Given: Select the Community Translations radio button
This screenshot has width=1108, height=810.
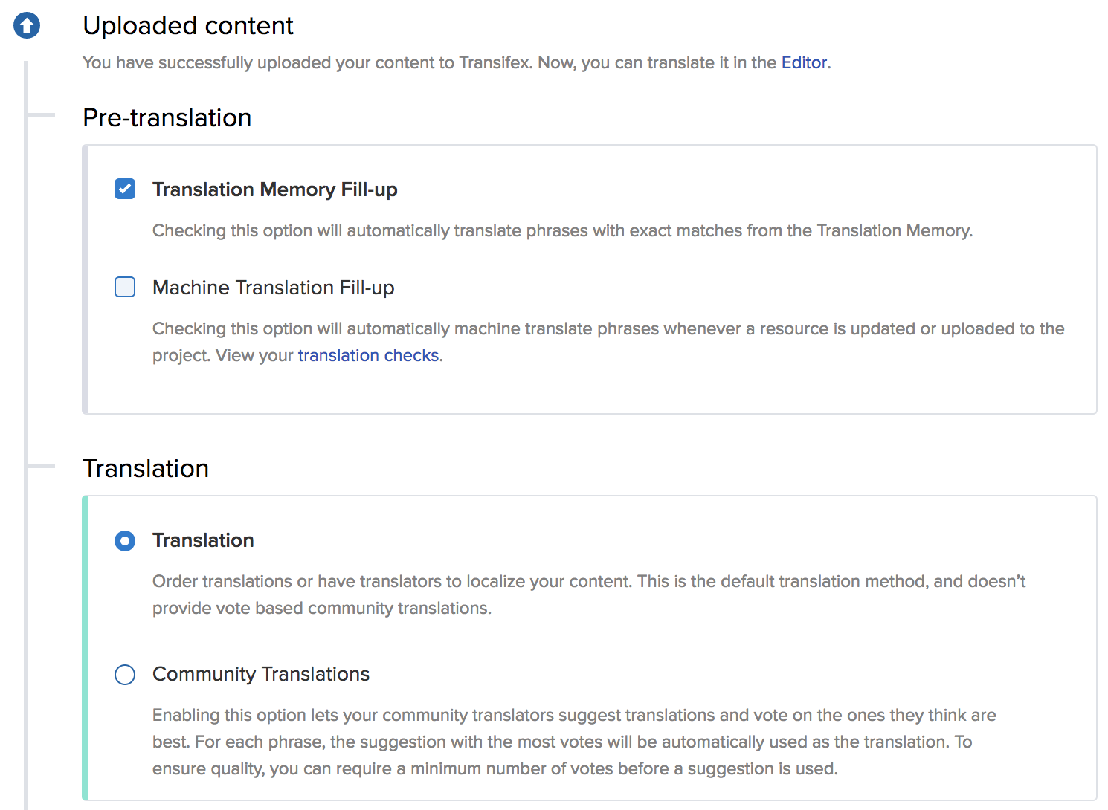Looking at the screenshot, I should (124, 675).
